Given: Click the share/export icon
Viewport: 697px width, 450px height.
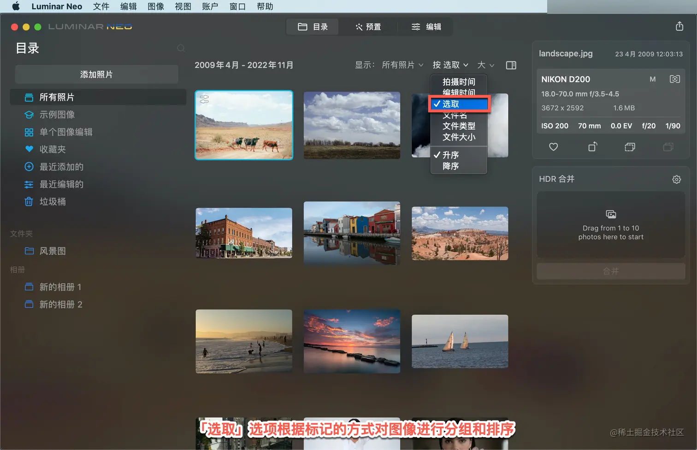Looking at the screenshot, I should (x=679, y=26).
